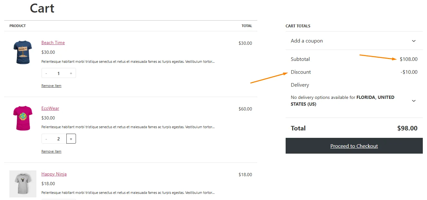Click the -$10.00 discount value

pos(409,72)
